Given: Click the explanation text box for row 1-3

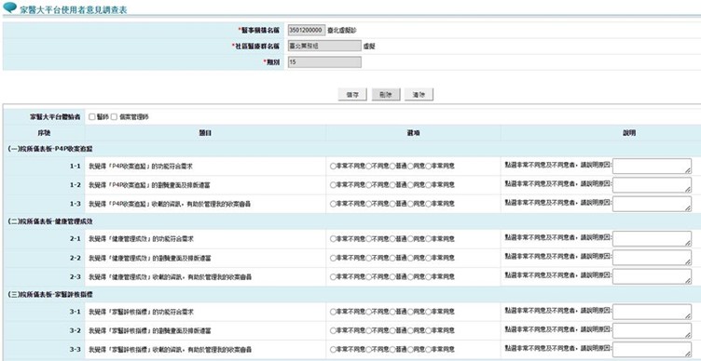Looking at the screenshot, I should (652, 204).
